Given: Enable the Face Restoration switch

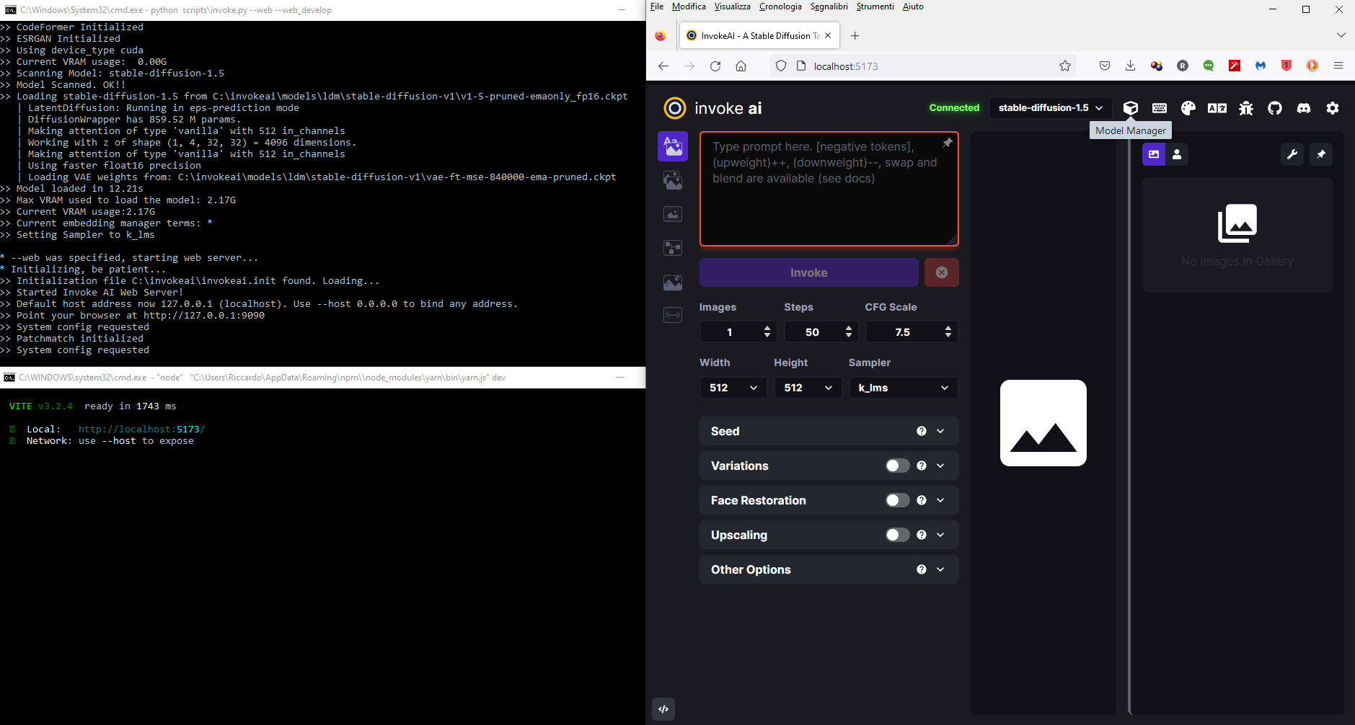Looking at the screenshot, I should (x=898, y=500).
